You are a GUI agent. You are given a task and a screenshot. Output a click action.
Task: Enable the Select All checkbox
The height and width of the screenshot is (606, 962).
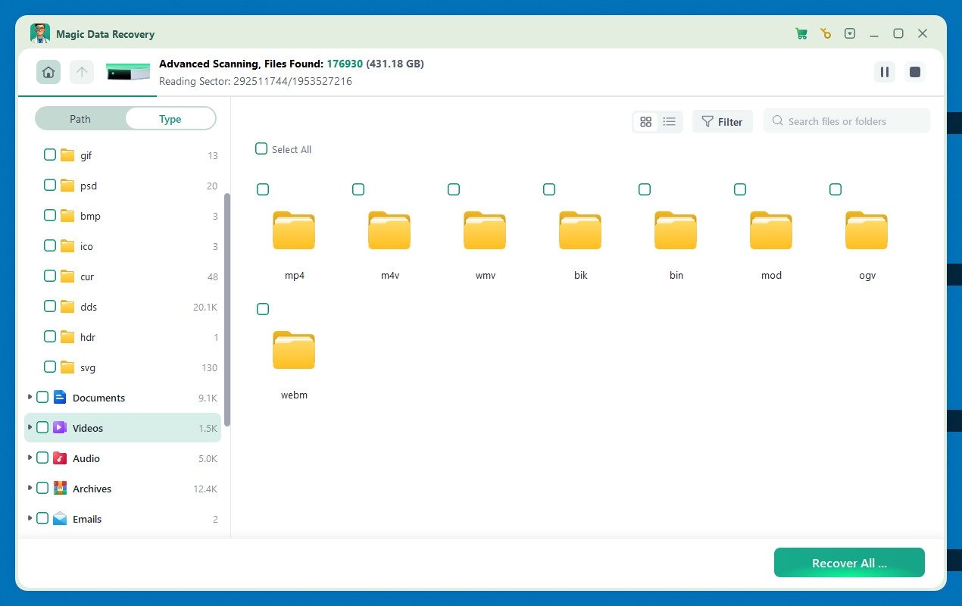(261, 148)
